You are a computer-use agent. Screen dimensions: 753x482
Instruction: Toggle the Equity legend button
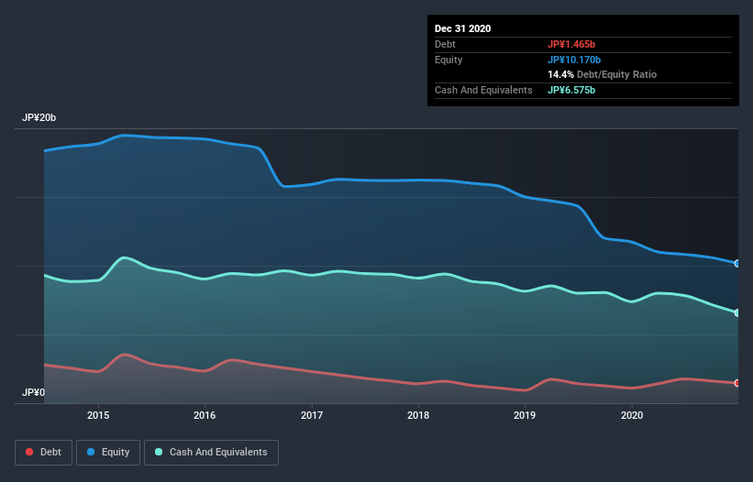(108, 453)
